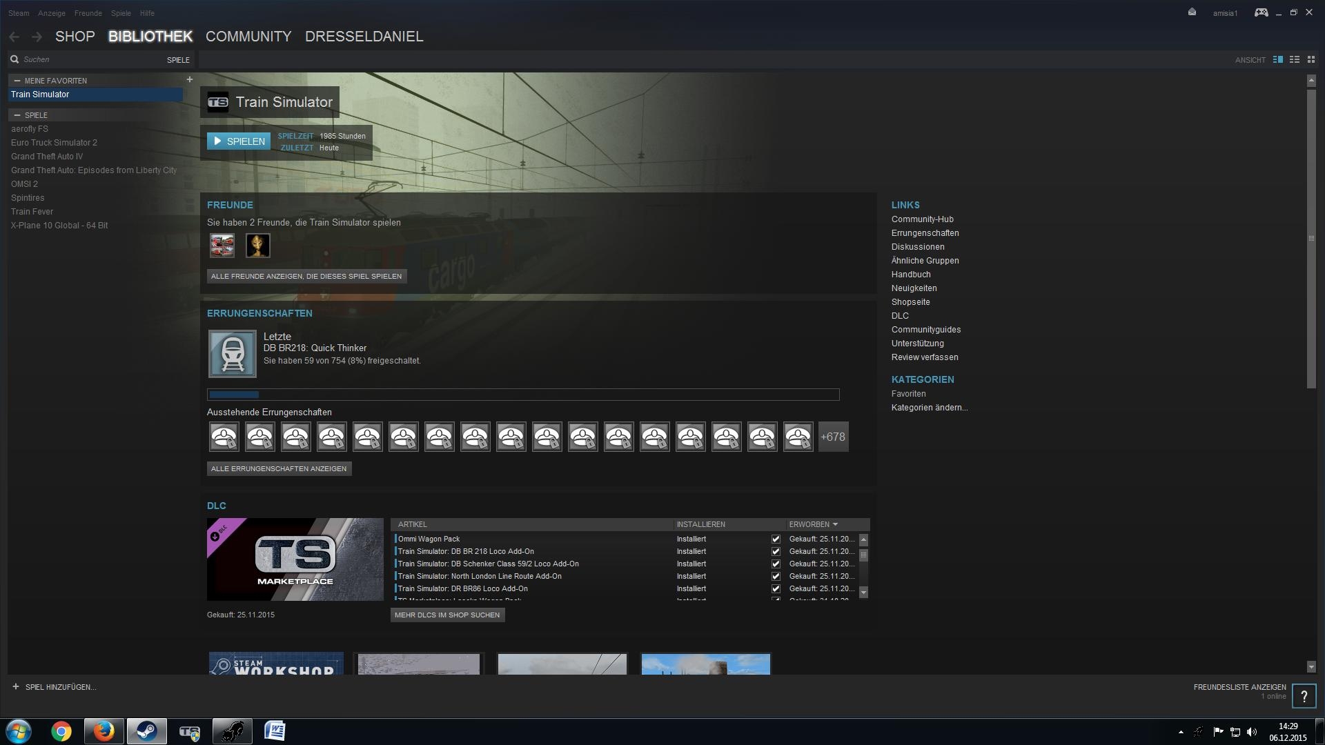Image resolution: width=1325 pixels, height=745 pixels.
Task: Toggle DR BR86 Loco Add-On checkbox
Action: pyautogui.click(x=776, y=589)
